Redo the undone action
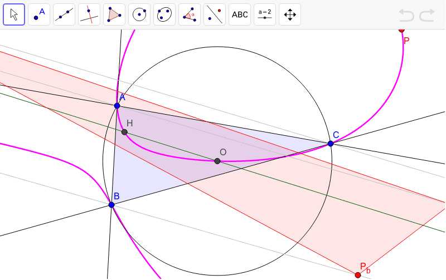The height and width of the screenshot is (280, 446). pyautogui.click(x=427, y=15)
